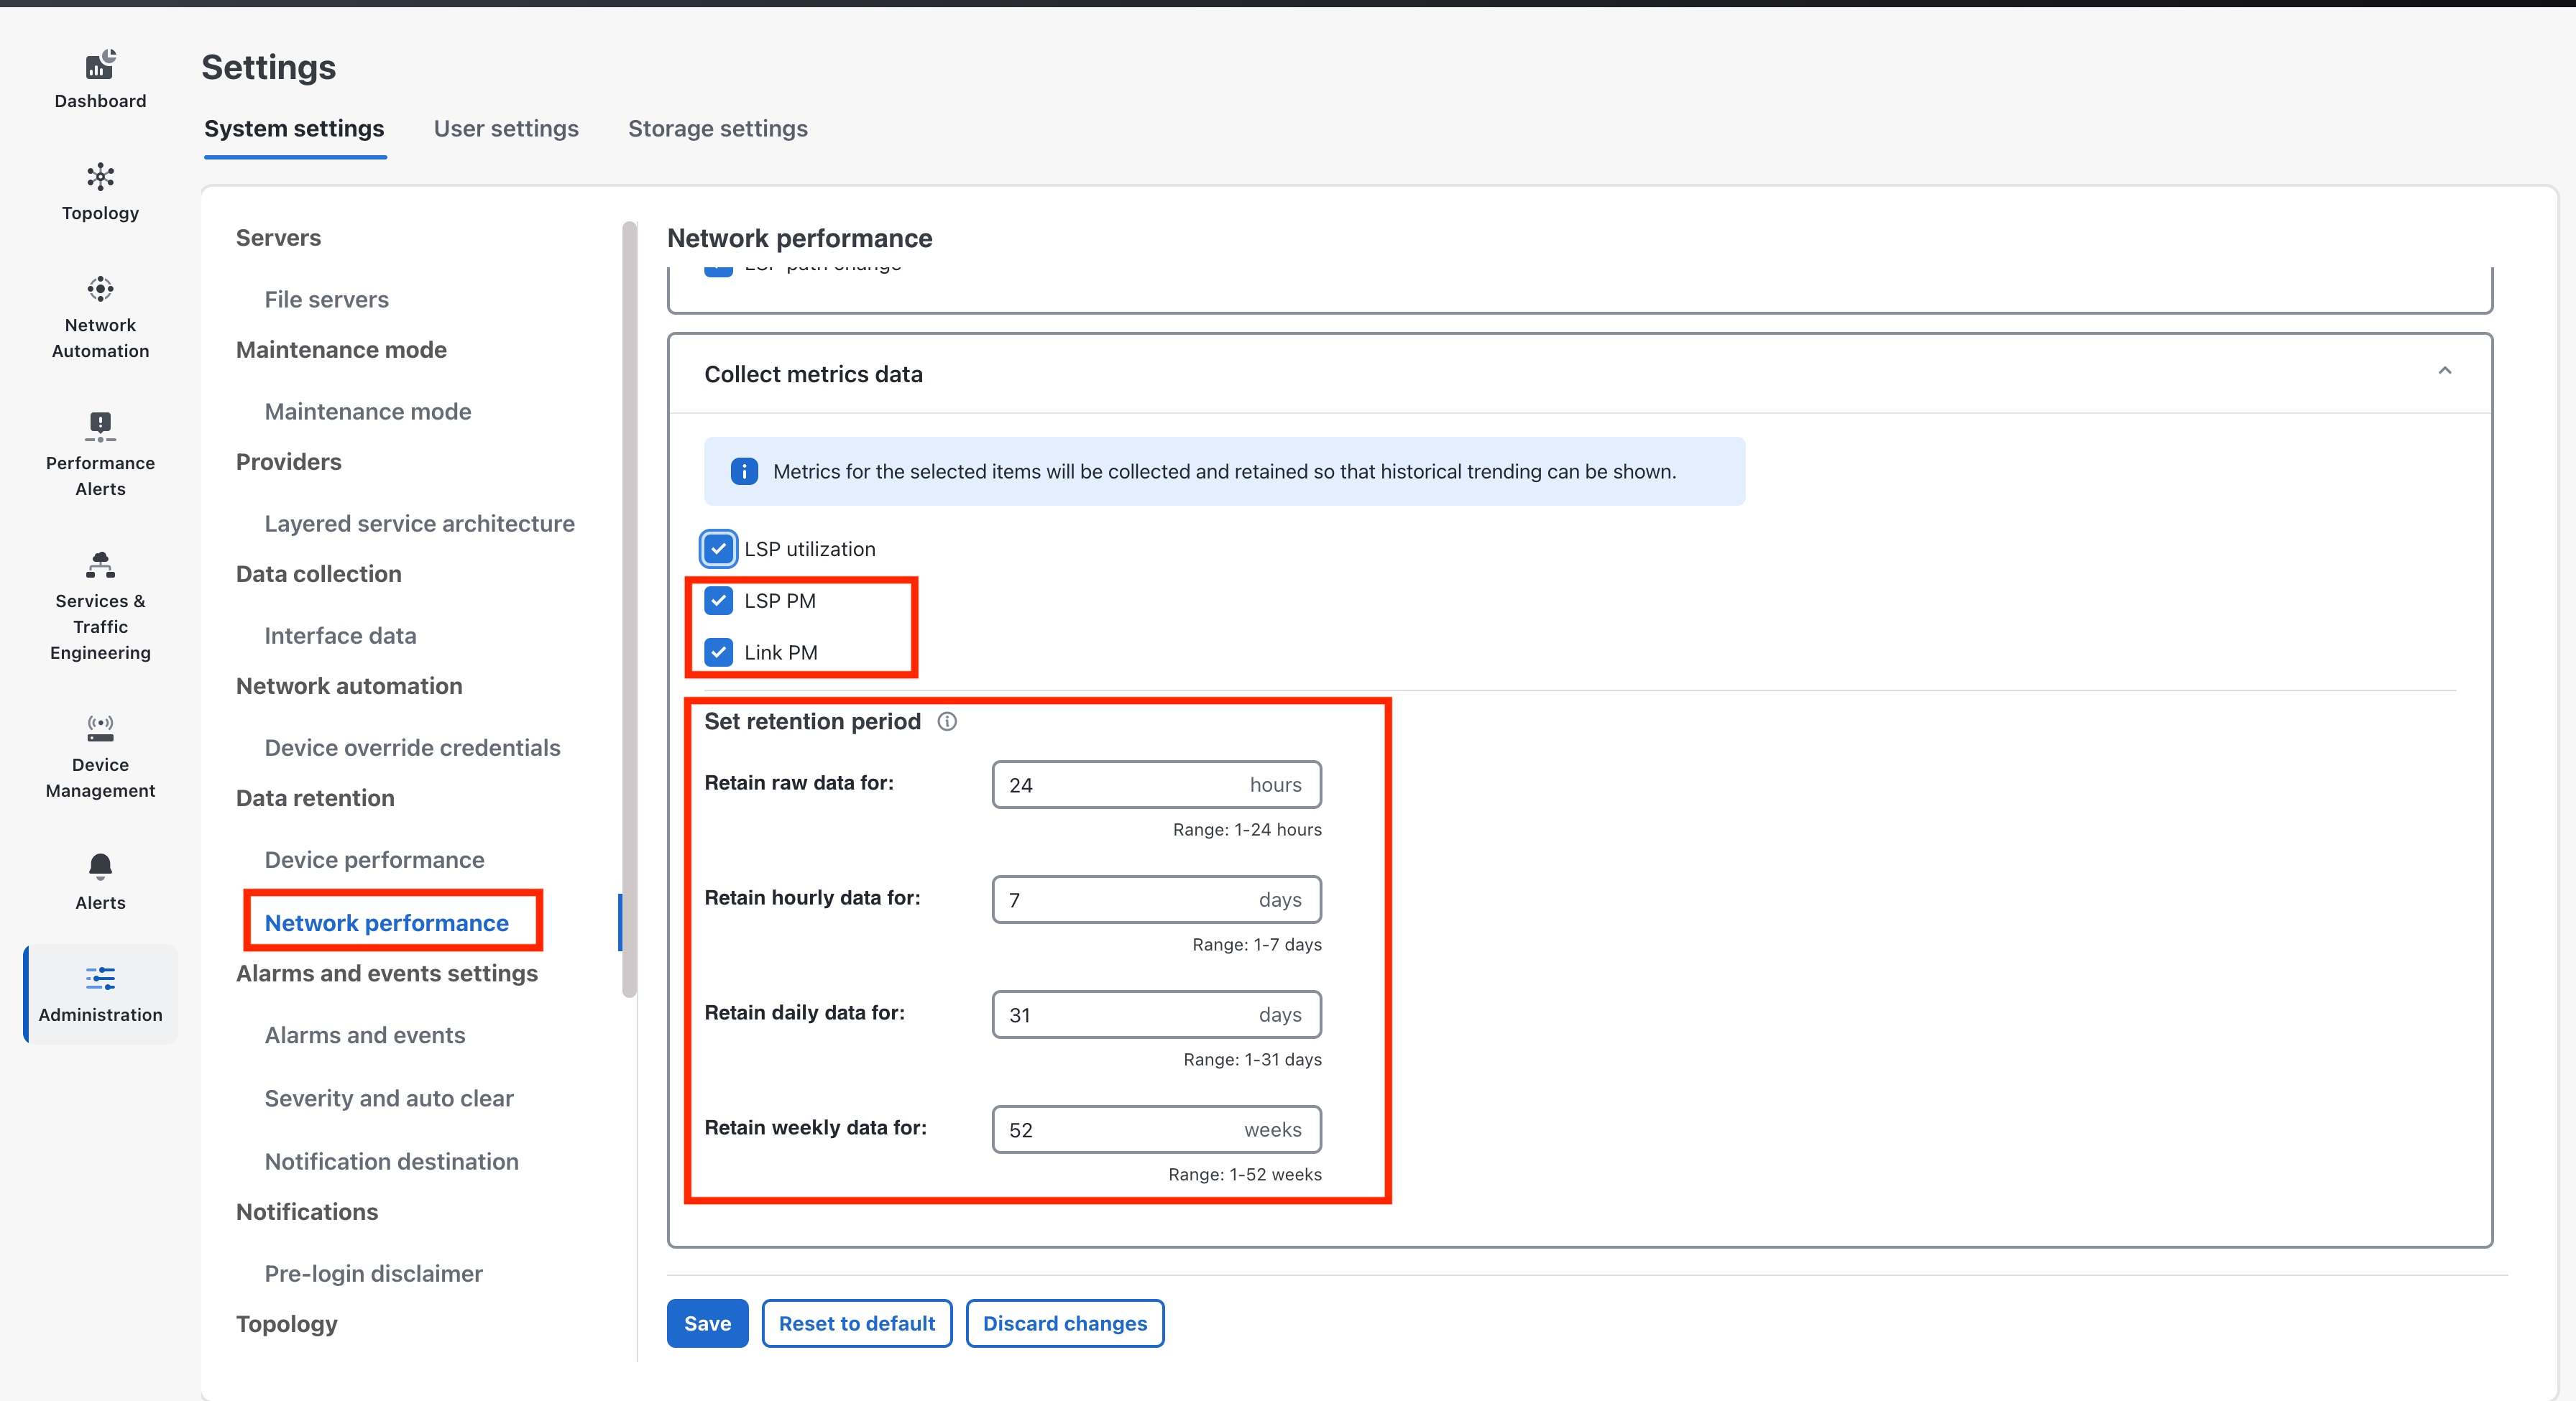Switch to the User settings tab
The height and width of the screenshot is (1401, 2576).
pyautogui.click(x=506, y=129)
